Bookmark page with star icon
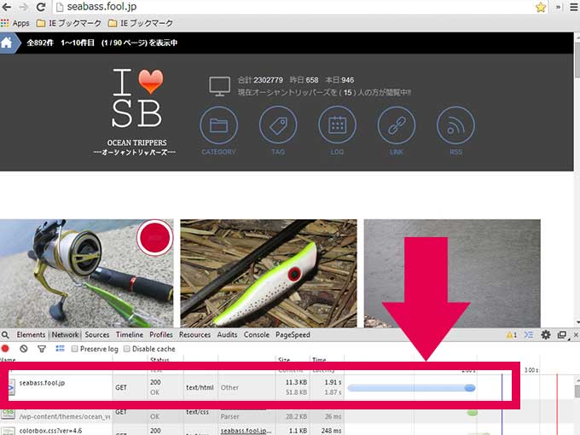 click(541, 7)
